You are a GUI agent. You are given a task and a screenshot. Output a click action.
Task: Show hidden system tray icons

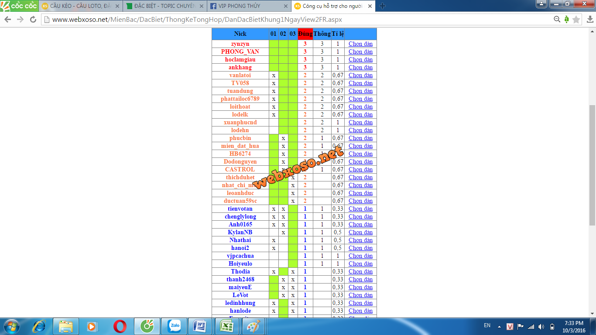500,326
